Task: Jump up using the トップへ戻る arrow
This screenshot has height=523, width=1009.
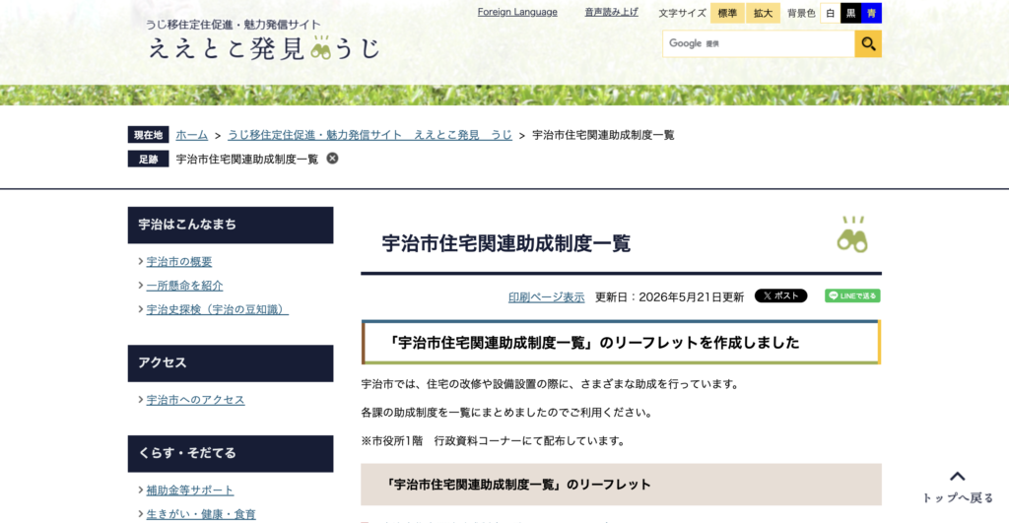Action: [958, 487]
